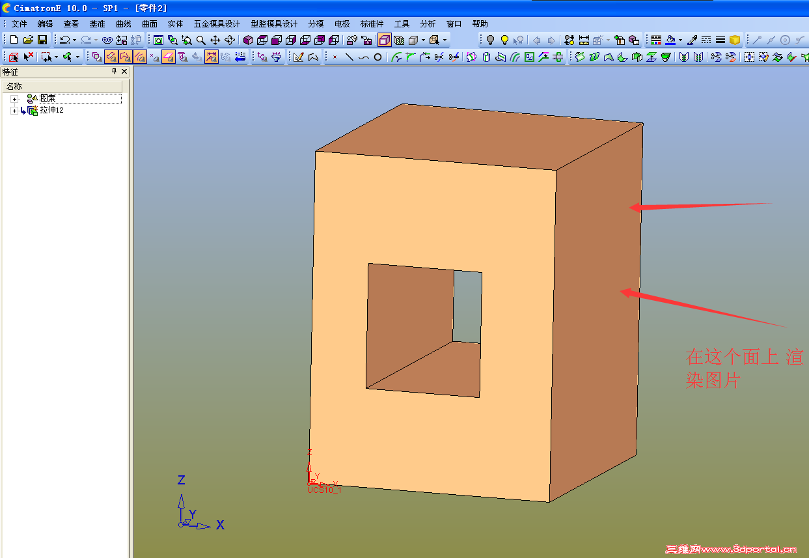Viewport: 809px width, 558px height.
Task: Toggle the highlighted dimension filter icon
Action: [212, 57]
